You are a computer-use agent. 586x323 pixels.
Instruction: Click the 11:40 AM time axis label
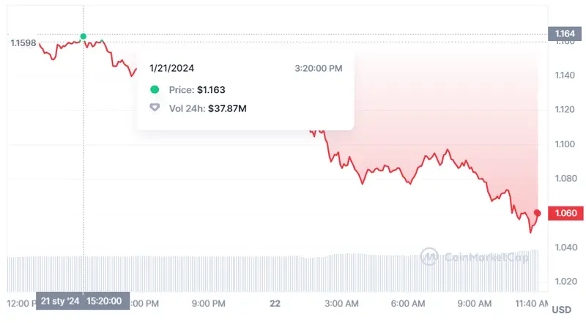point(529,303)
